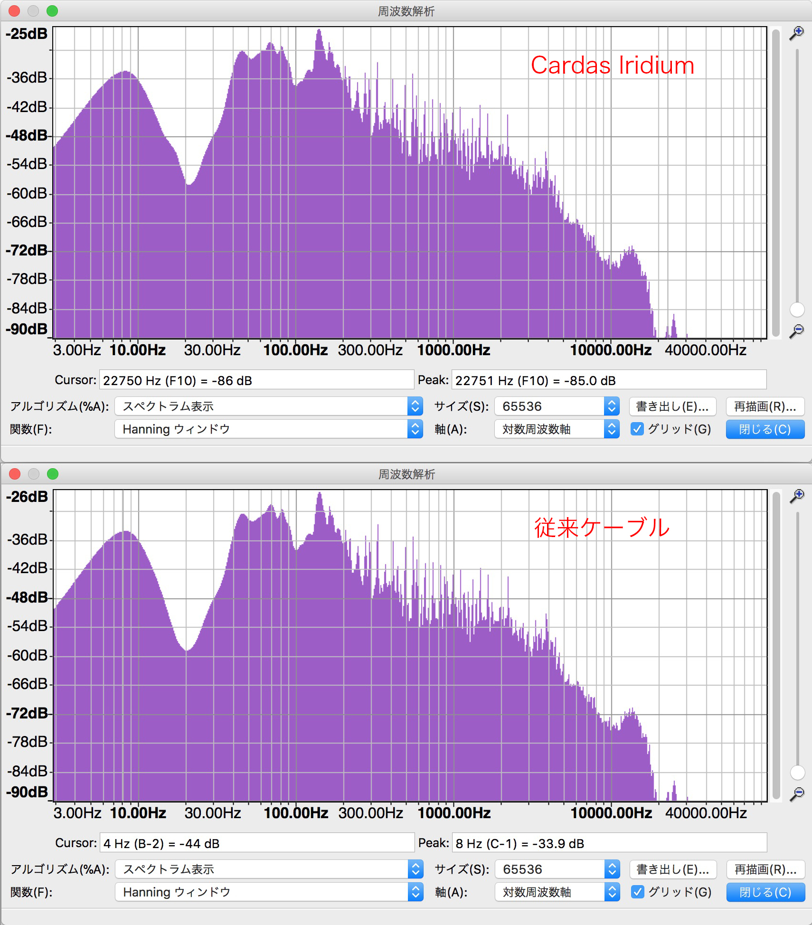Click Peak field showing 8 Hz (C-1)
Image resolution: width=812 pixels, height=925 pixels.
coord(609,843)
